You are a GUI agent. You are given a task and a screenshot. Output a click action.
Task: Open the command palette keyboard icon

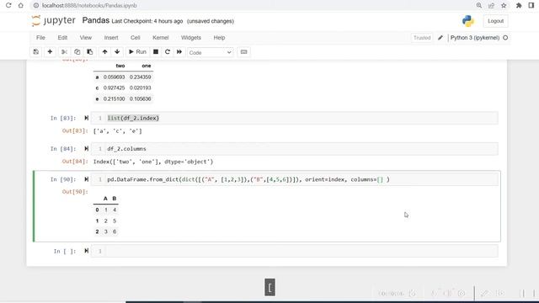pos(243,52)
